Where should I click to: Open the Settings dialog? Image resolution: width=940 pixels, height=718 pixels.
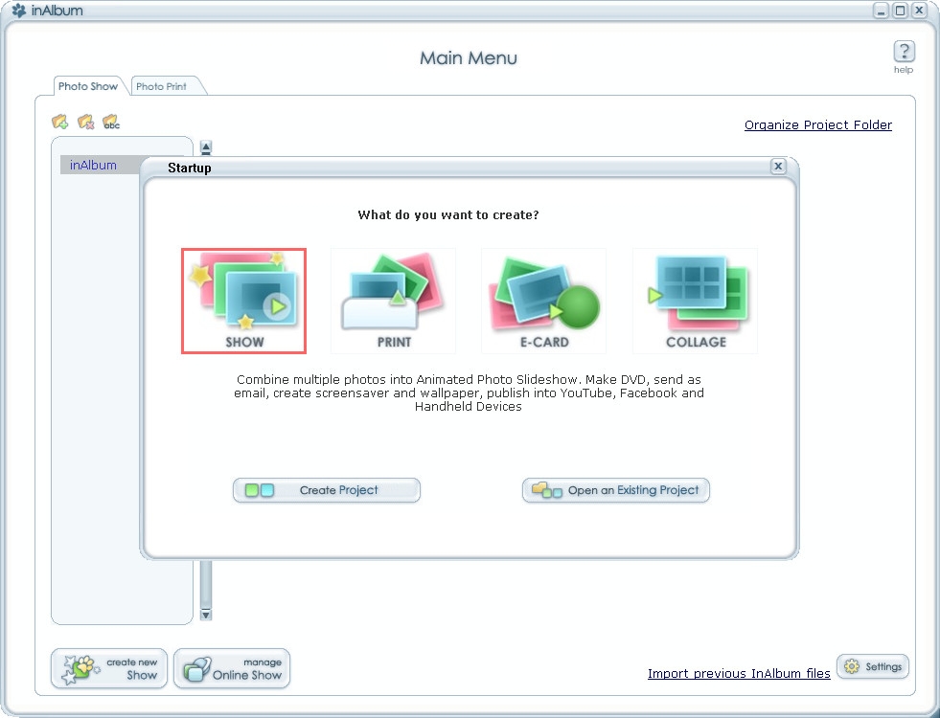tap(872, 666)
